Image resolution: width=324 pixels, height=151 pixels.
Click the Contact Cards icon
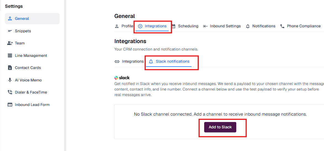pyautogui.click(x=10, y=68)
